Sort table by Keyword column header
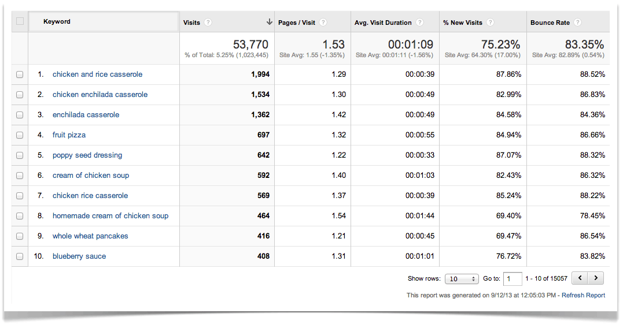 (57, 22)
